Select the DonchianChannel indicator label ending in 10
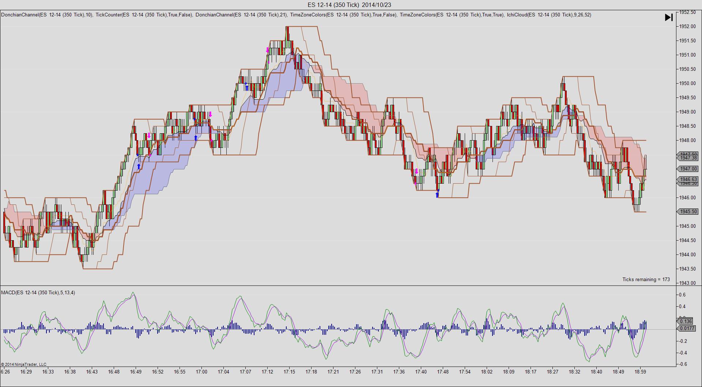Image resolution: width=702 pixels, height=387 pixels. click(47, 15)
